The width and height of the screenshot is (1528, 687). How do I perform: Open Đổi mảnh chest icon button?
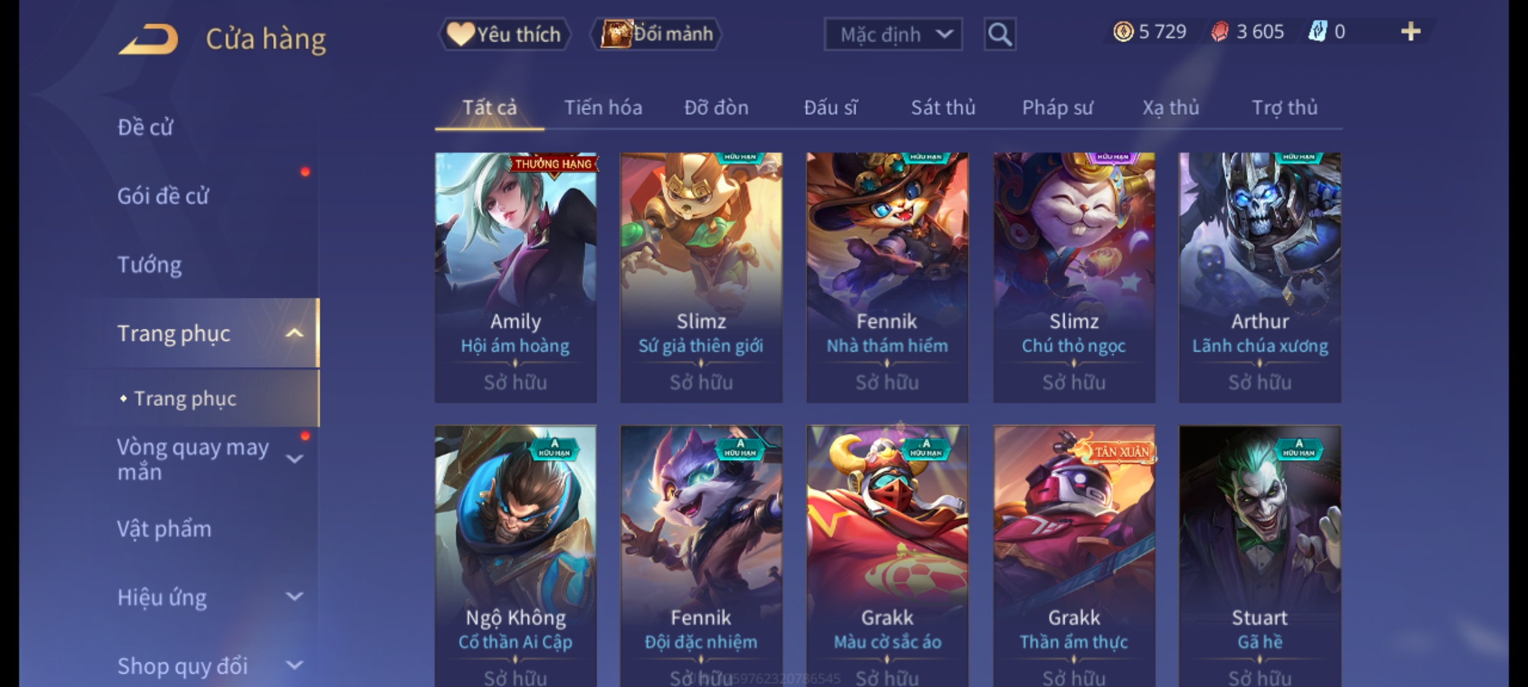coord(616,34)
